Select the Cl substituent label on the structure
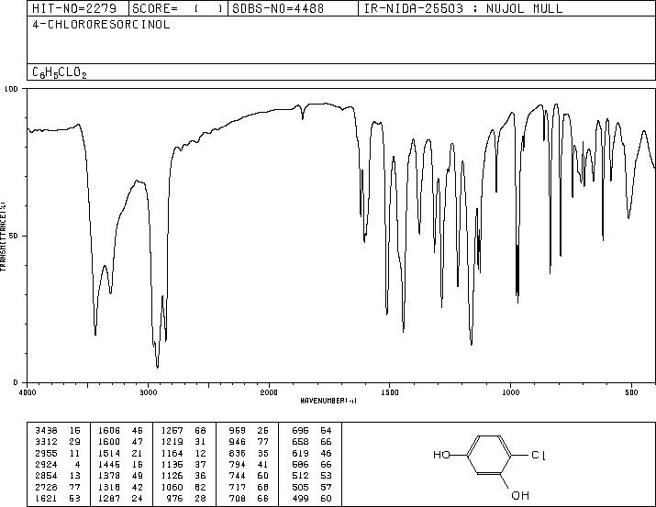Screen dimensions: 656x507 pyautogui.click(x=539, y=455)
